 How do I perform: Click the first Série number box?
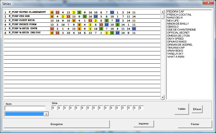(x=54, y=108)
